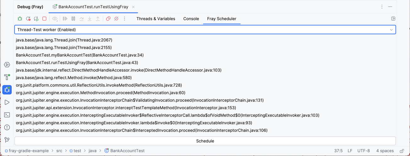410x156 pixels.
Task: Click the eye watch view dropdown icon
Action: (x=55, y=19)
